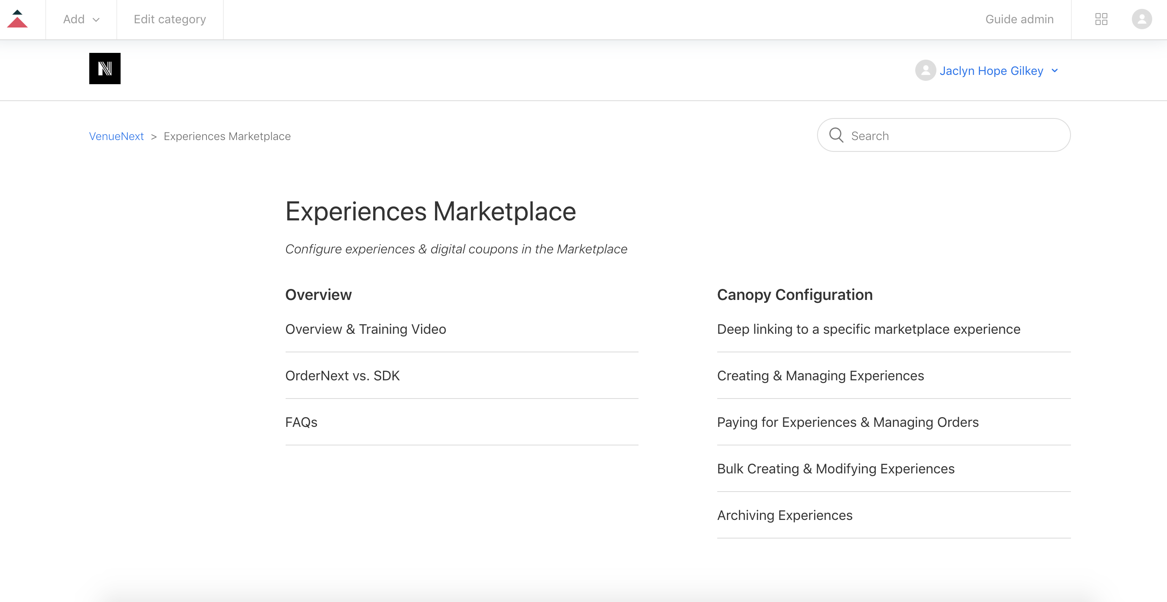Open Creating & Managing Experiences article
Screen dimensions: 1167x602
[x=820, y=376]
